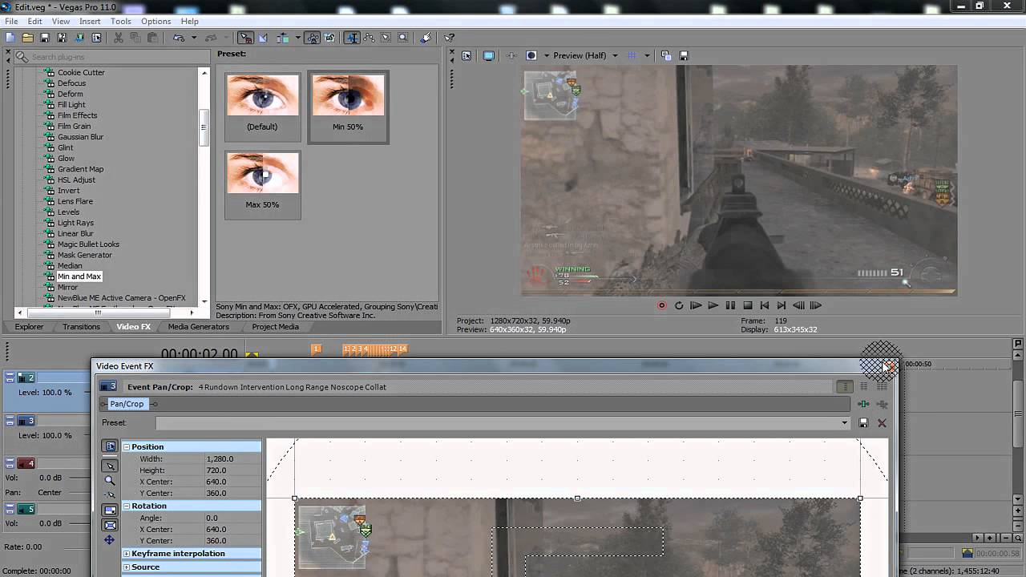This screenshot has width=1026, height=577.
Task: Save preview snapshot to file
Action: (x=684, y=55)
